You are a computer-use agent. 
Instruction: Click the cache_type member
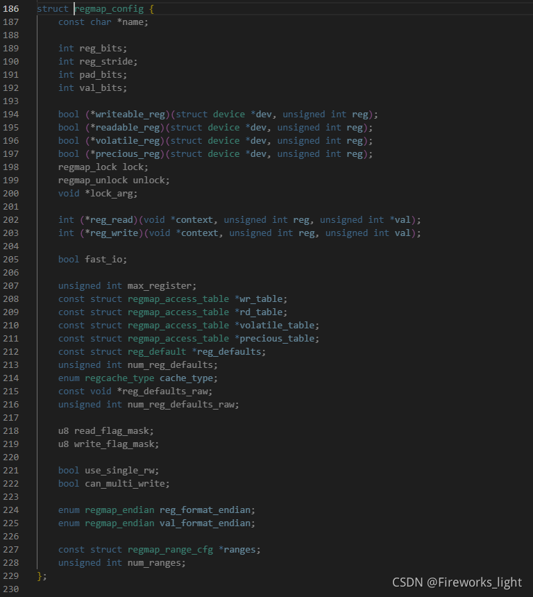(186, 378)
